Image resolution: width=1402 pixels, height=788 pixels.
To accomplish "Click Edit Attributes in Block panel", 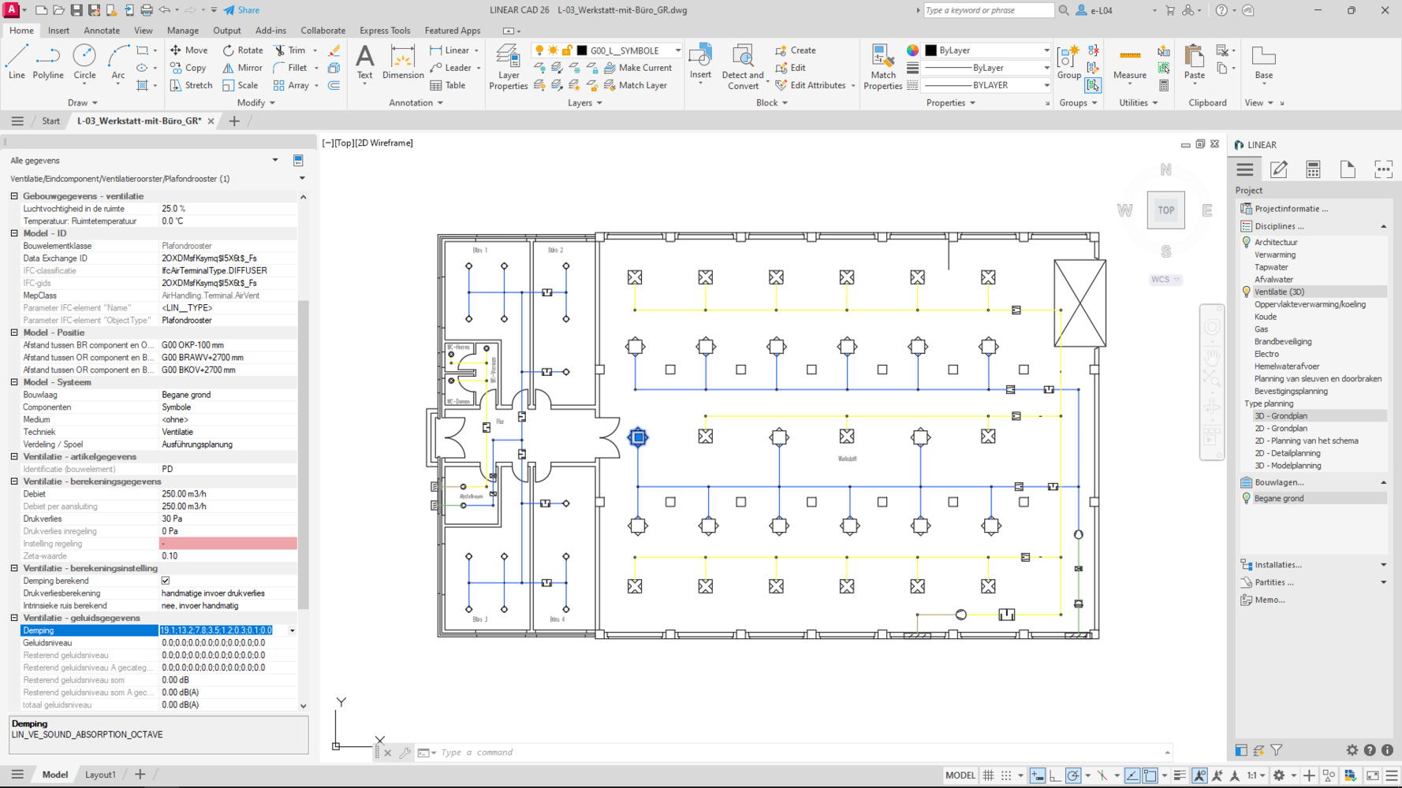I will click(x=816, y=85).
